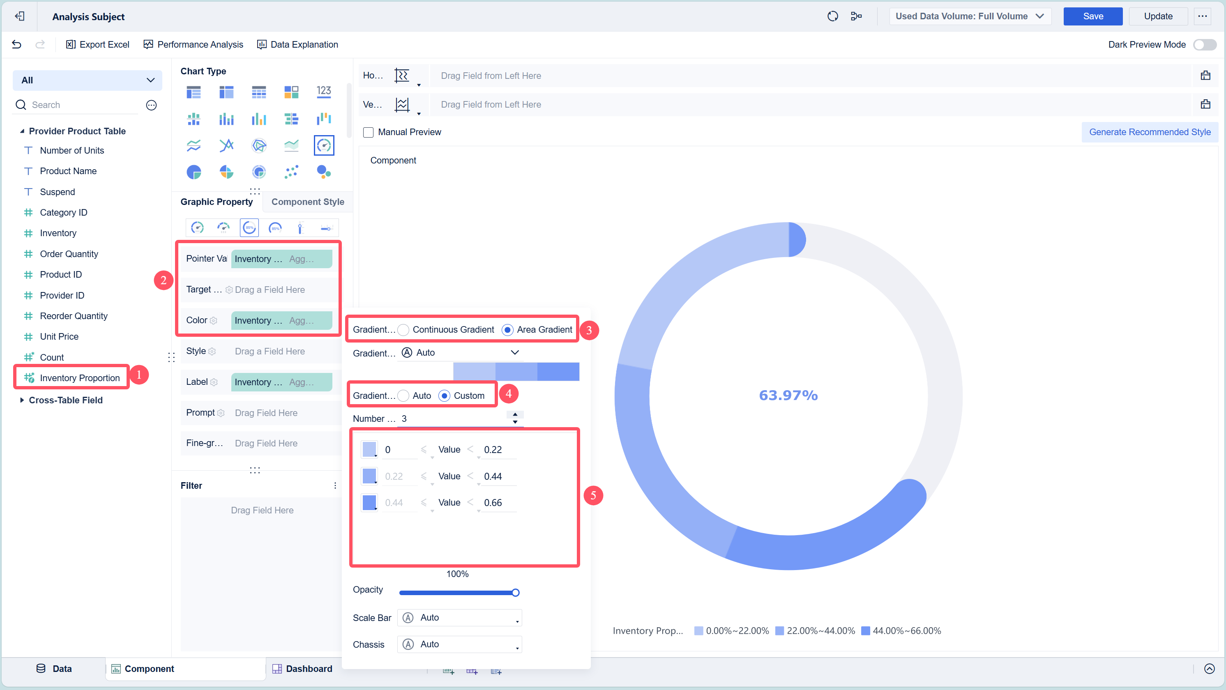Screen dimensions: 1226x690
Task: Click the Search field input
Action: coord(83,105)
